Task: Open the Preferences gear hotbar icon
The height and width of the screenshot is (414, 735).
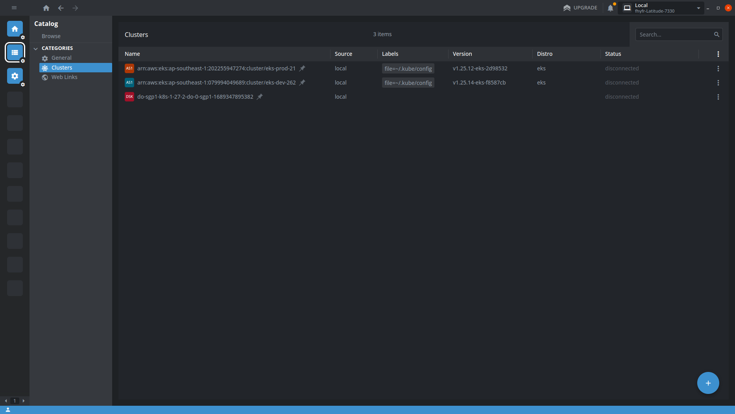Action: [15, 76]
